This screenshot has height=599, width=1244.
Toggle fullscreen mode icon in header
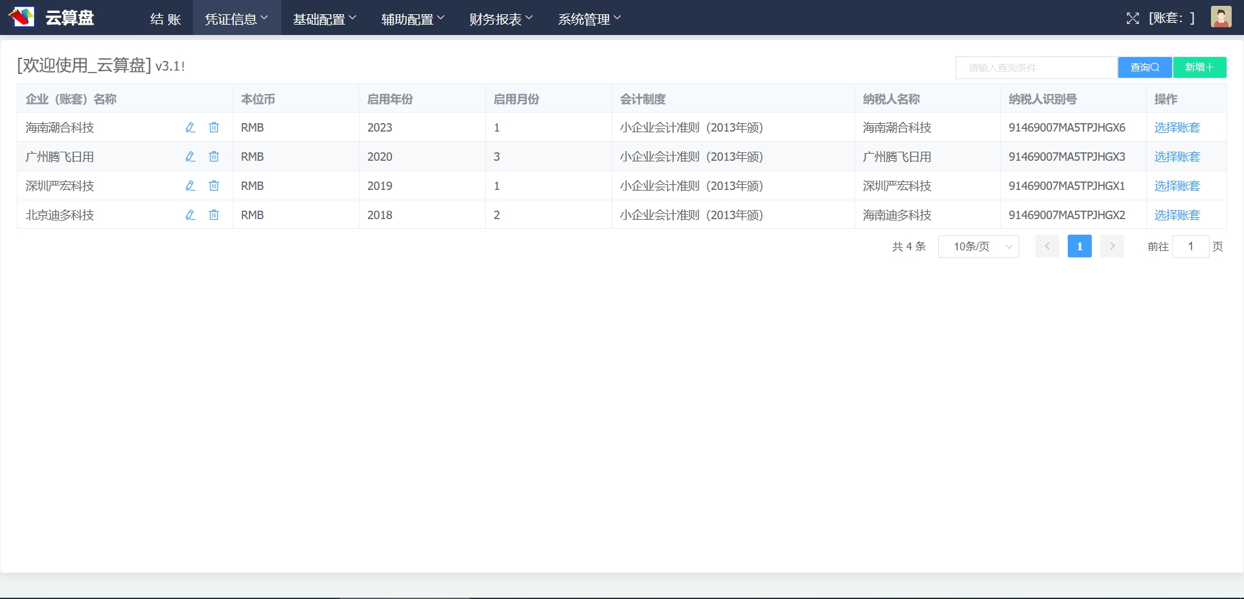[1132, 18]
